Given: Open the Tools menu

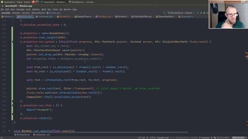Looking at the screenshot, I should click(x=55, y=9).
